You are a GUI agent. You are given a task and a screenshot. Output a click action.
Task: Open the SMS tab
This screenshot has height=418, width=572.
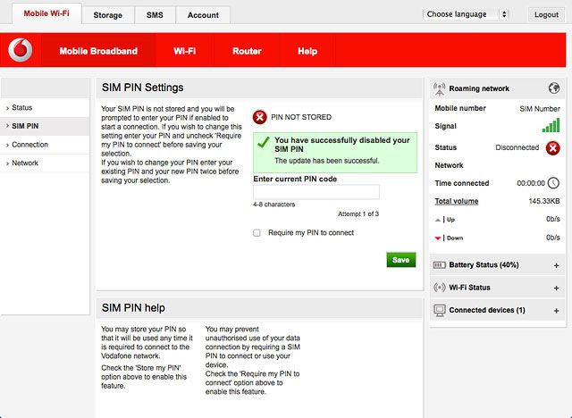tap(155, 15)
